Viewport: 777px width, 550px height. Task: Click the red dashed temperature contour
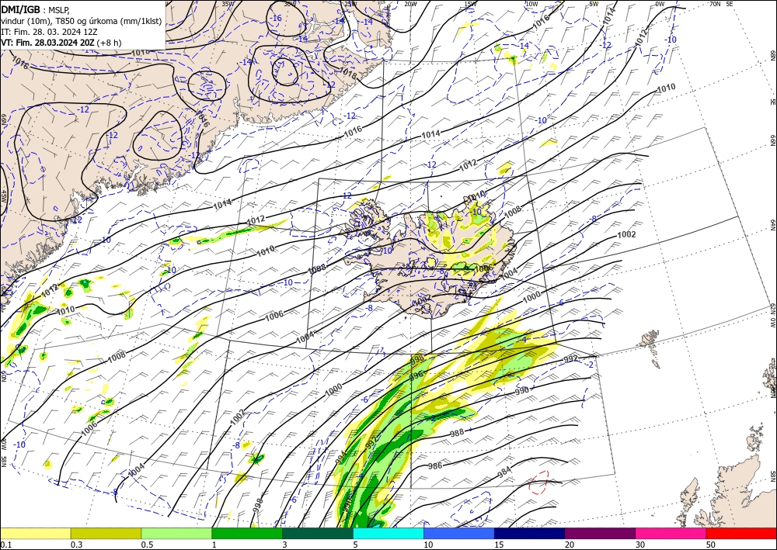click(x=538, y=482)
